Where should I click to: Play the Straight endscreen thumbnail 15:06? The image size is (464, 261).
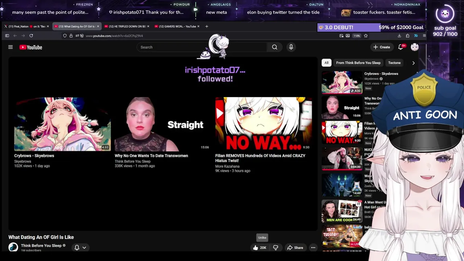163,124
